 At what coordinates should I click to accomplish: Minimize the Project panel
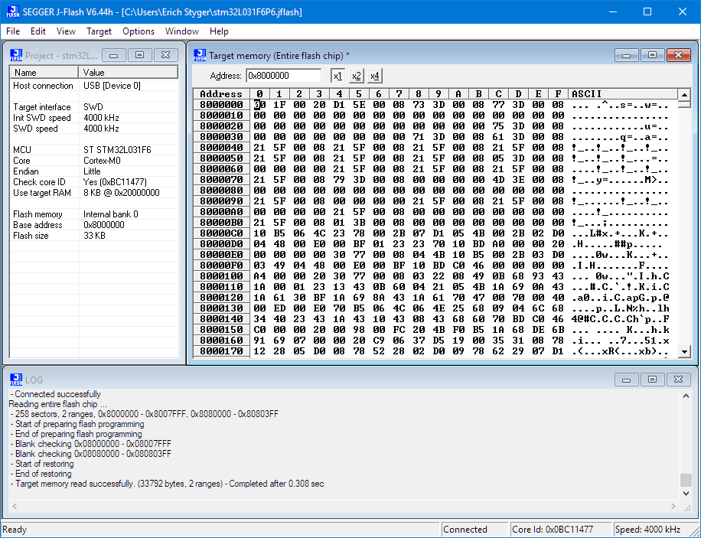(113, 54)
